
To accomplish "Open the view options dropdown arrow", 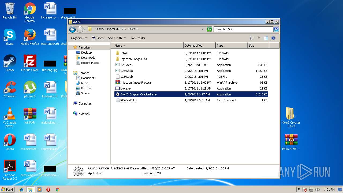I will tap(259, 38).
